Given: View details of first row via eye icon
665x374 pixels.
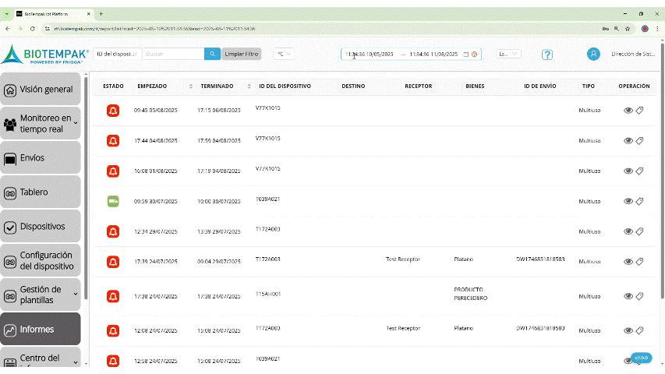Looking at the screenshot, I should click(x=628, y=111).
